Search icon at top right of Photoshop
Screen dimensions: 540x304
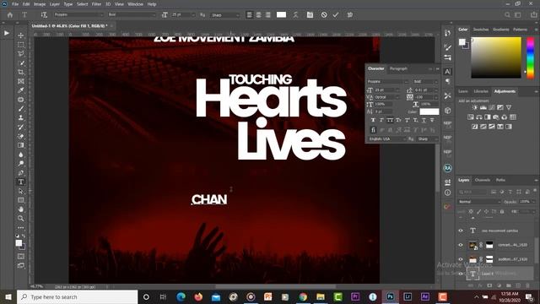point(507,15)
